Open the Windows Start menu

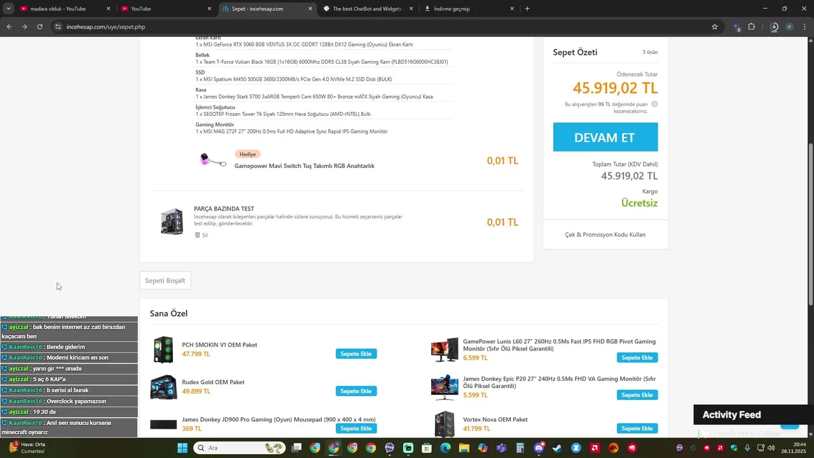point(183,448)
